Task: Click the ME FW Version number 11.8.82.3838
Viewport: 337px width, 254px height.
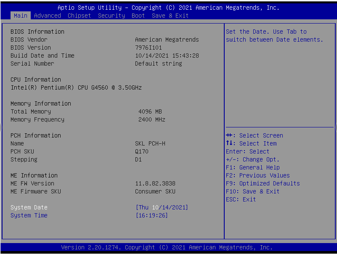Action: (x=155, y=183)
